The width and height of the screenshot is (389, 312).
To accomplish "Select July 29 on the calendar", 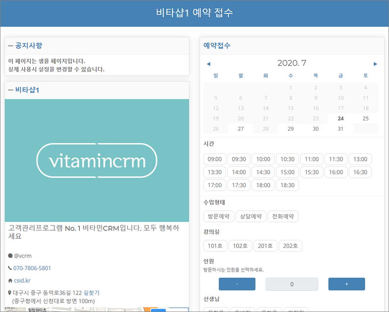I will coord(290,129).
